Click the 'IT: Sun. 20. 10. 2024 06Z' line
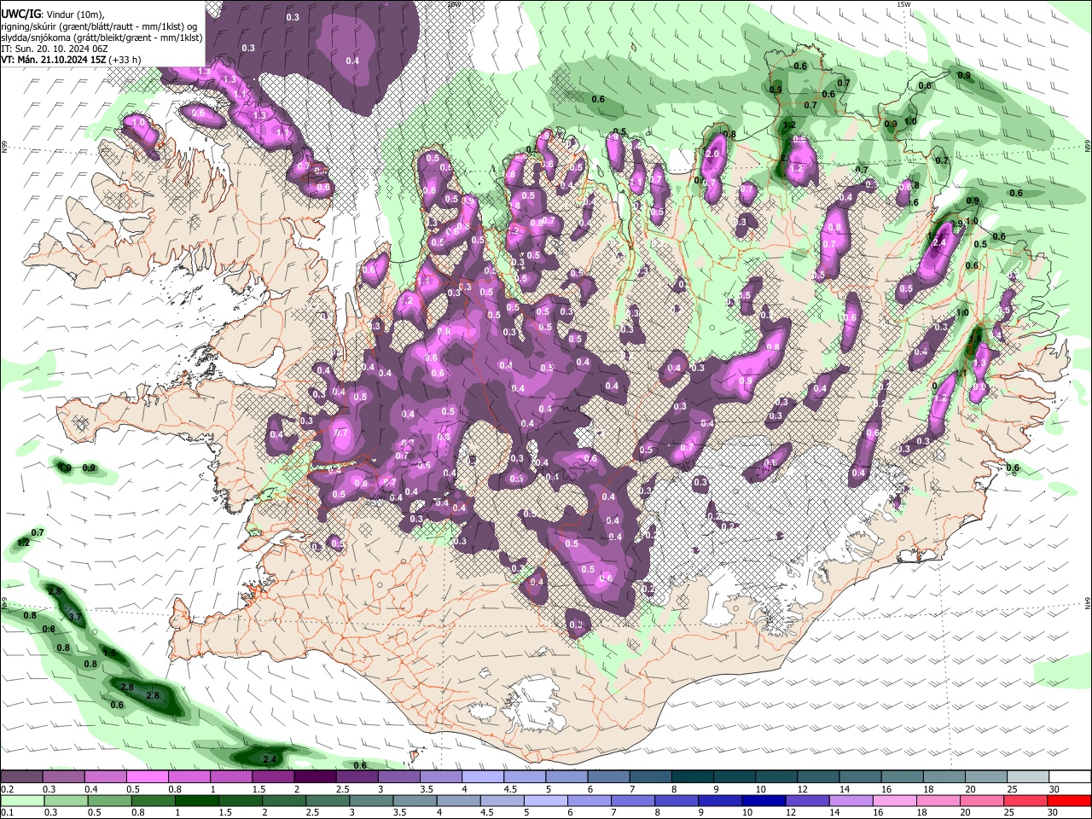 pyautogui.click(x=55, y=49)
